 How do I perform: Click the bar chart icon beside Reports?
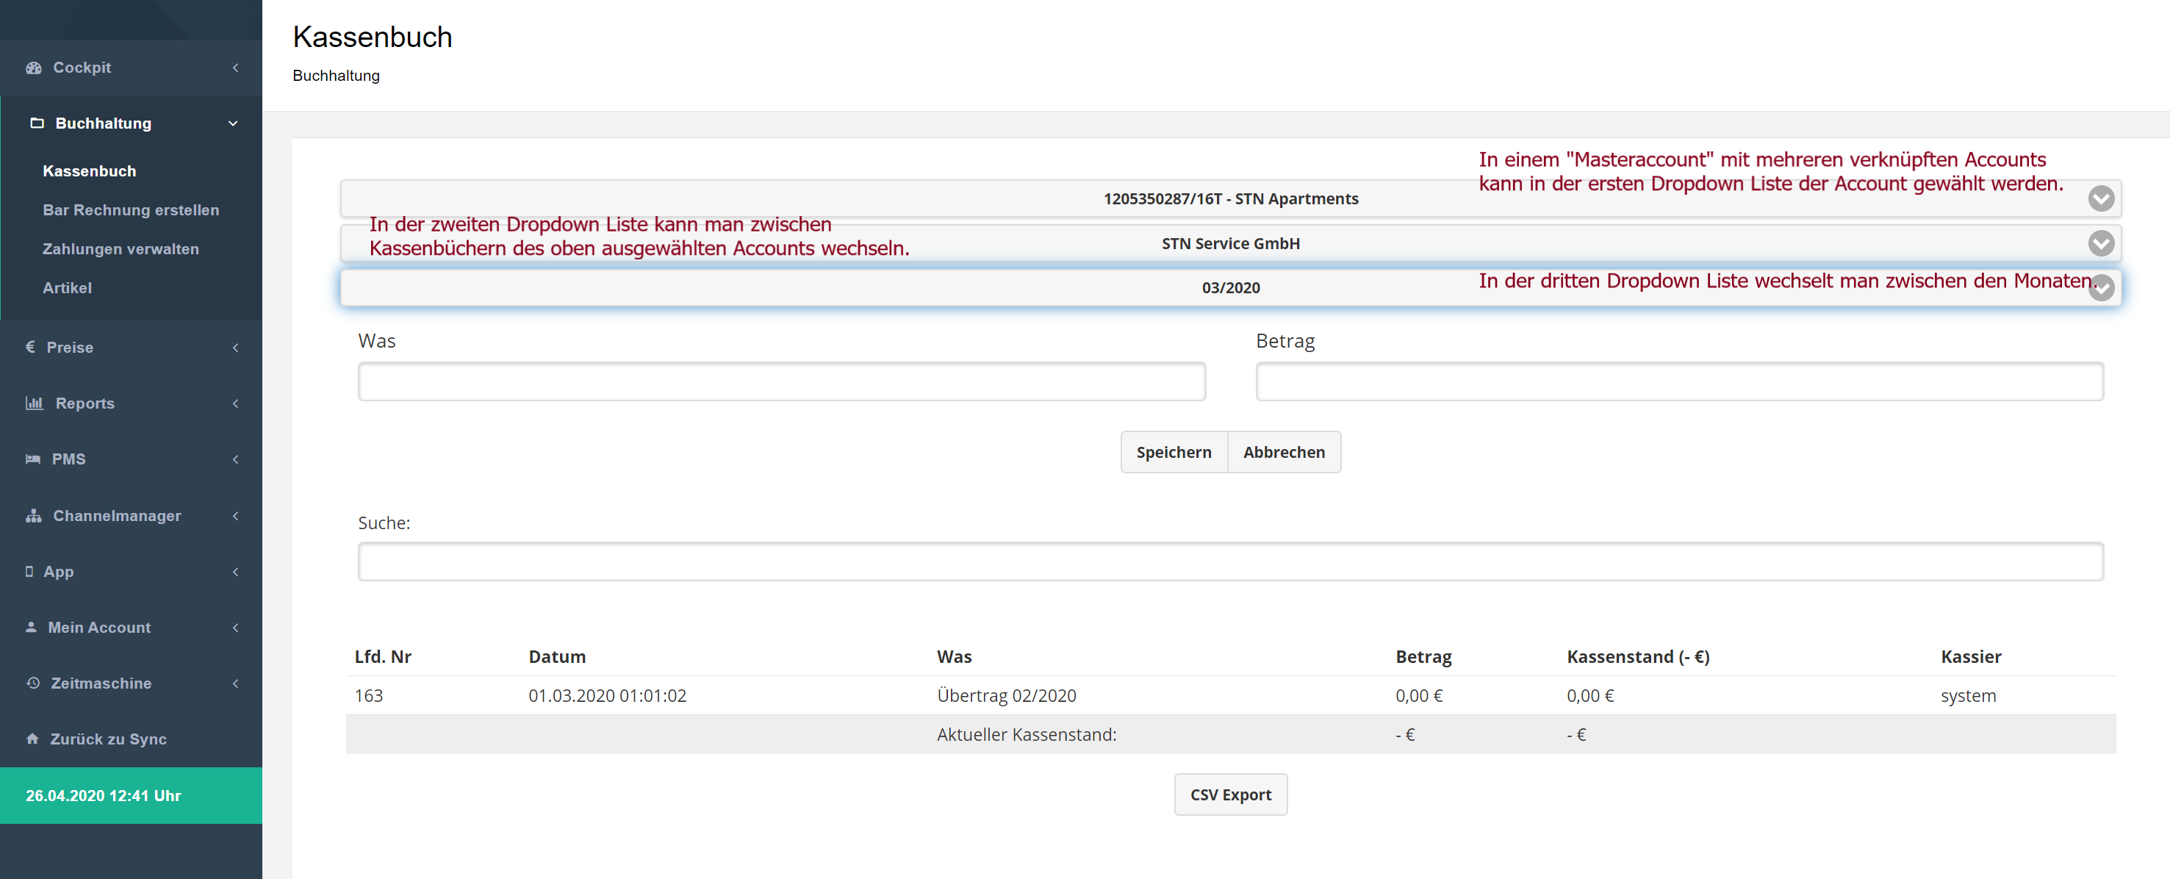click(x=34, y=403)
